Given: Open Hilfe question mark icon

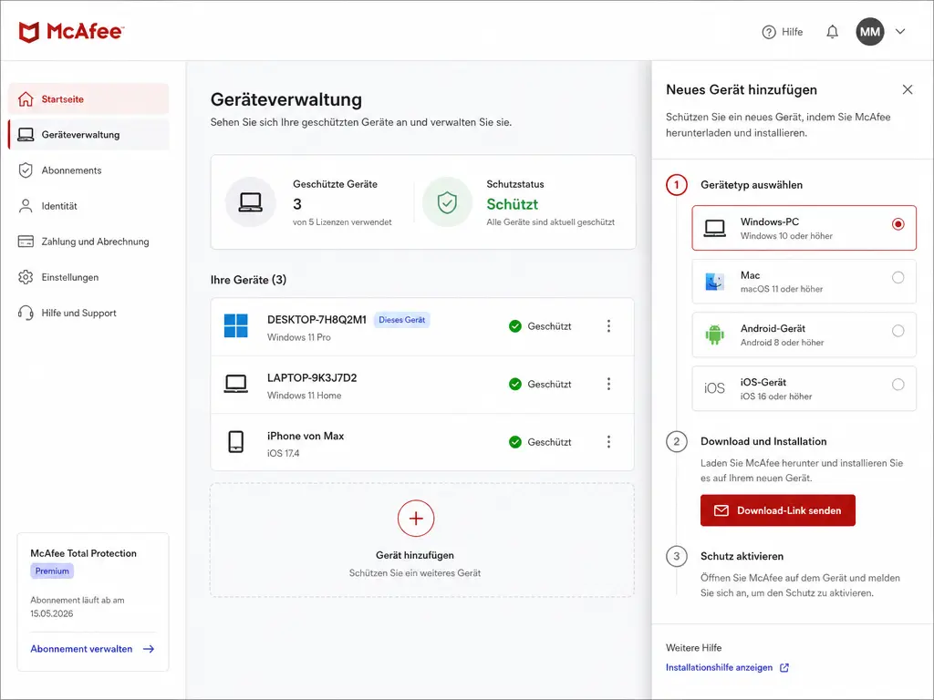Looking at the screenshot, I should 769,32.
